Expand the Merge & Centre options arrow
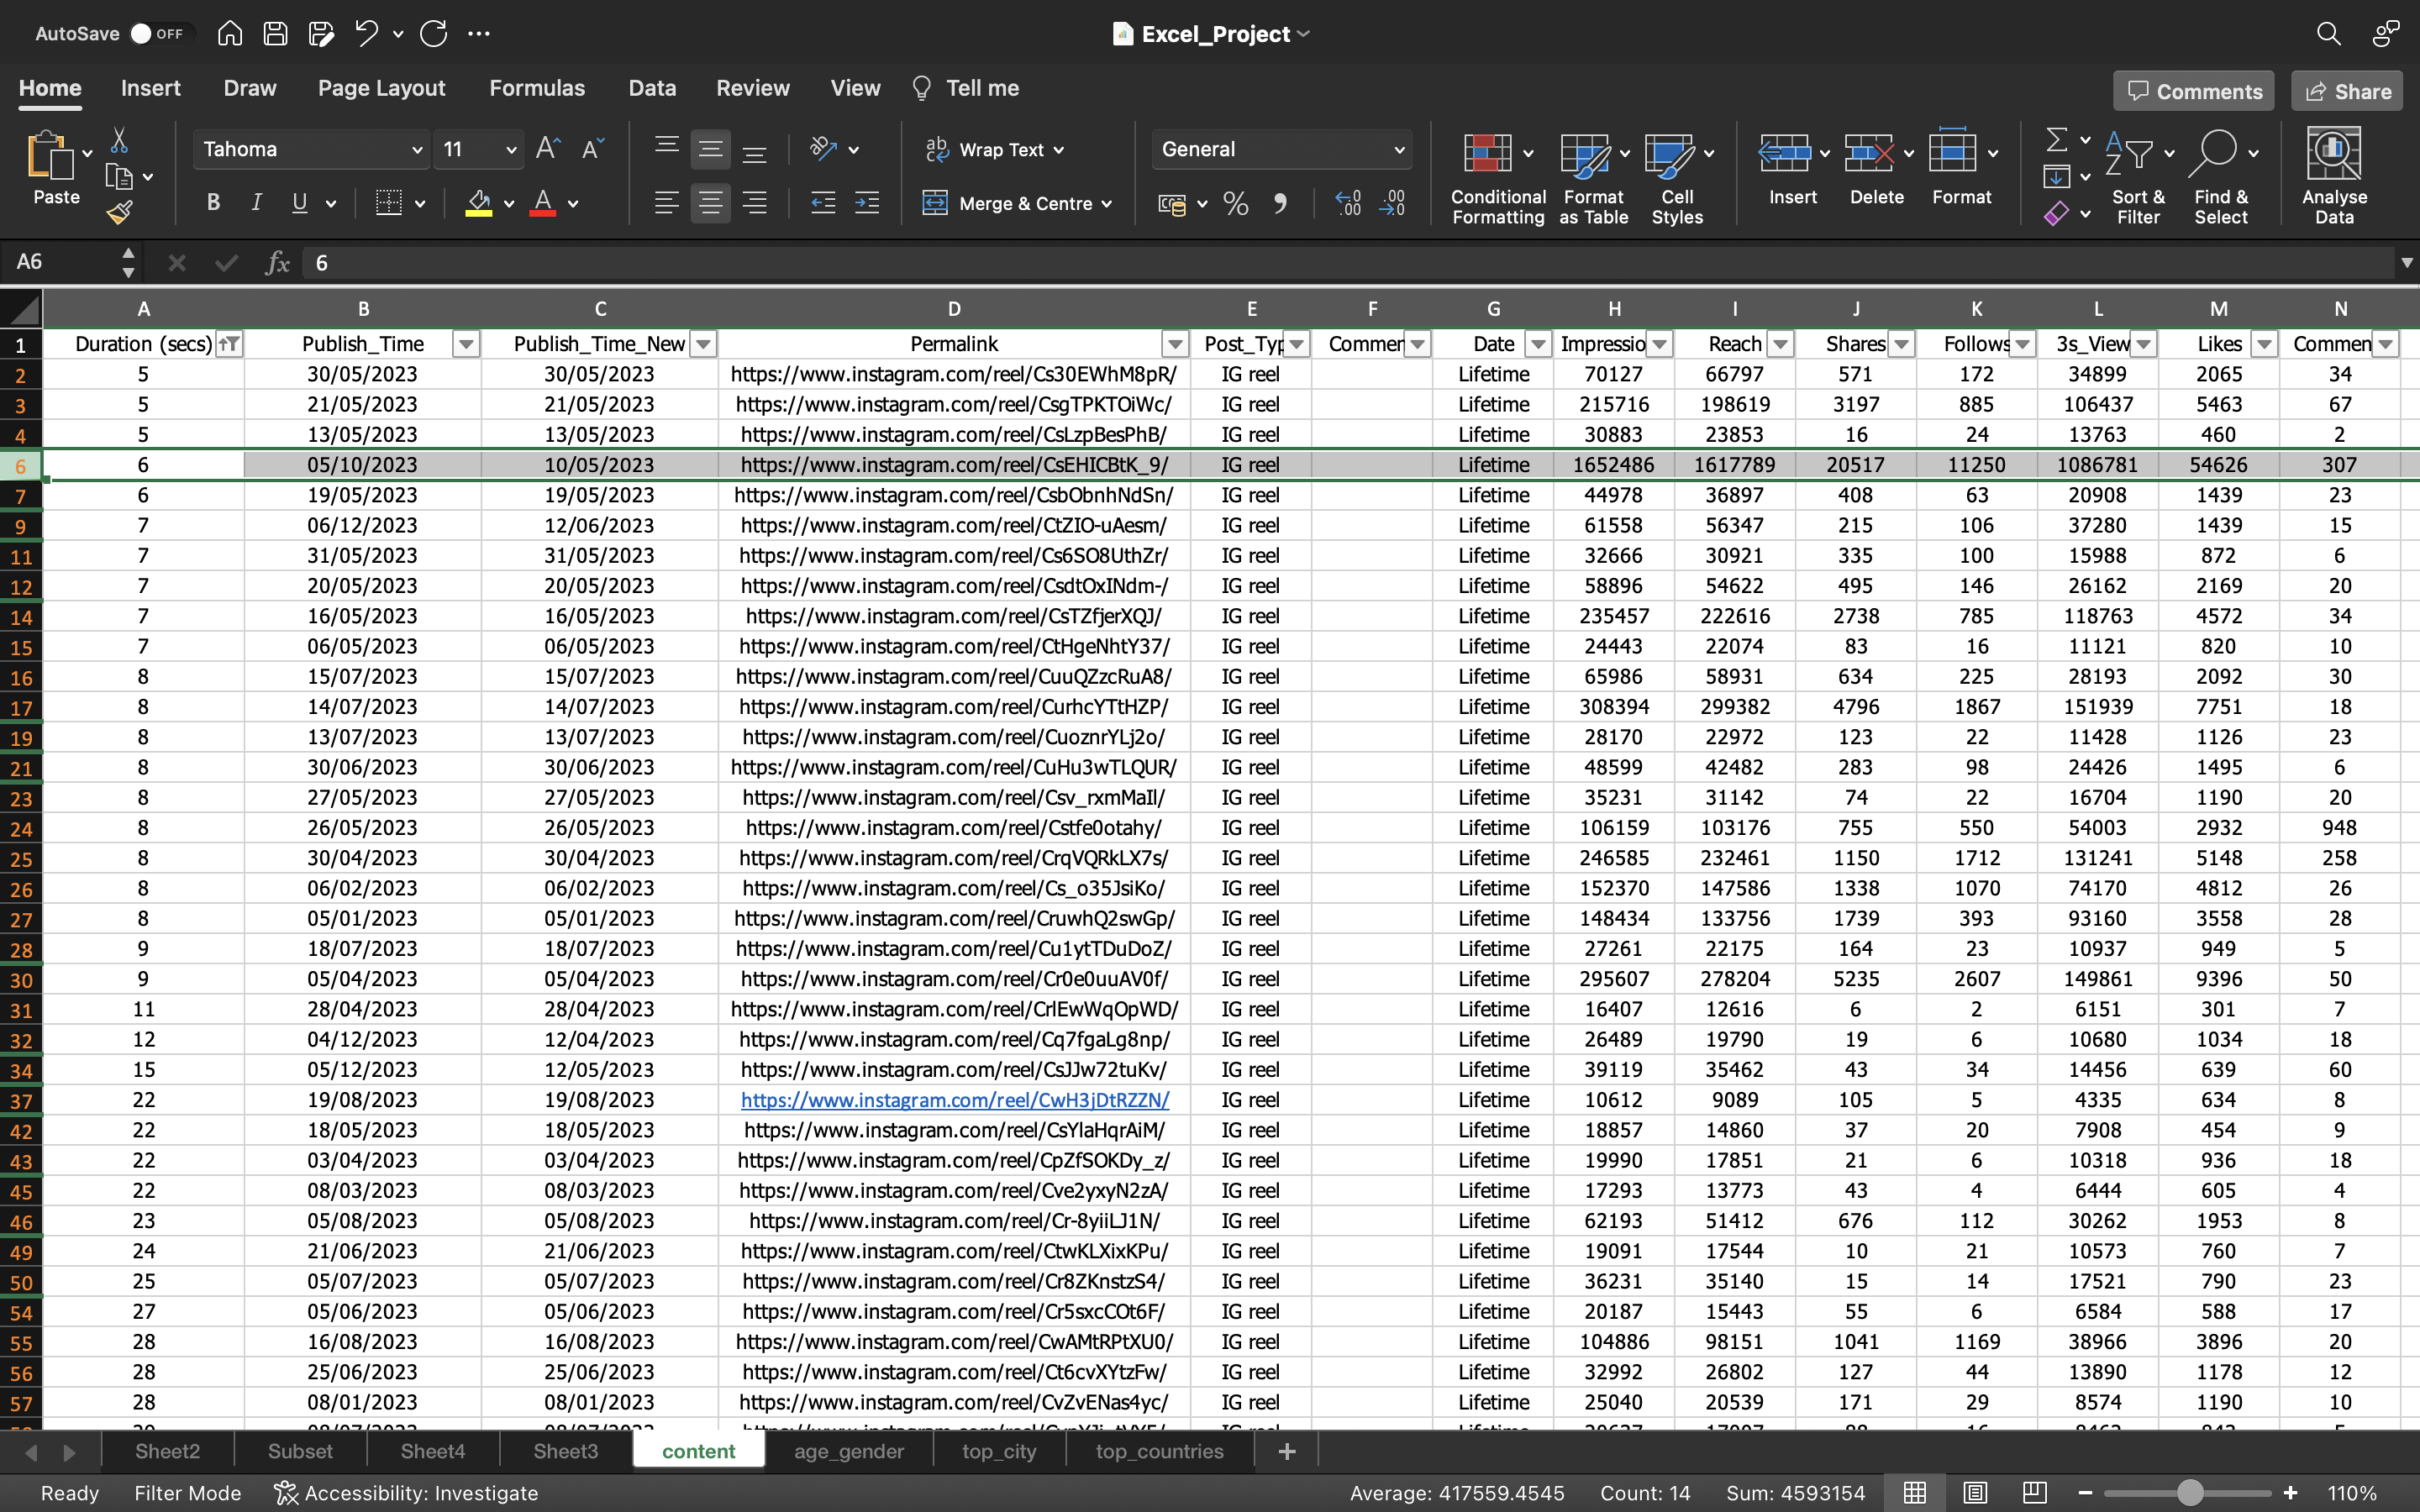The width and height of the screenshot is (2420, 1512). 1107,204
